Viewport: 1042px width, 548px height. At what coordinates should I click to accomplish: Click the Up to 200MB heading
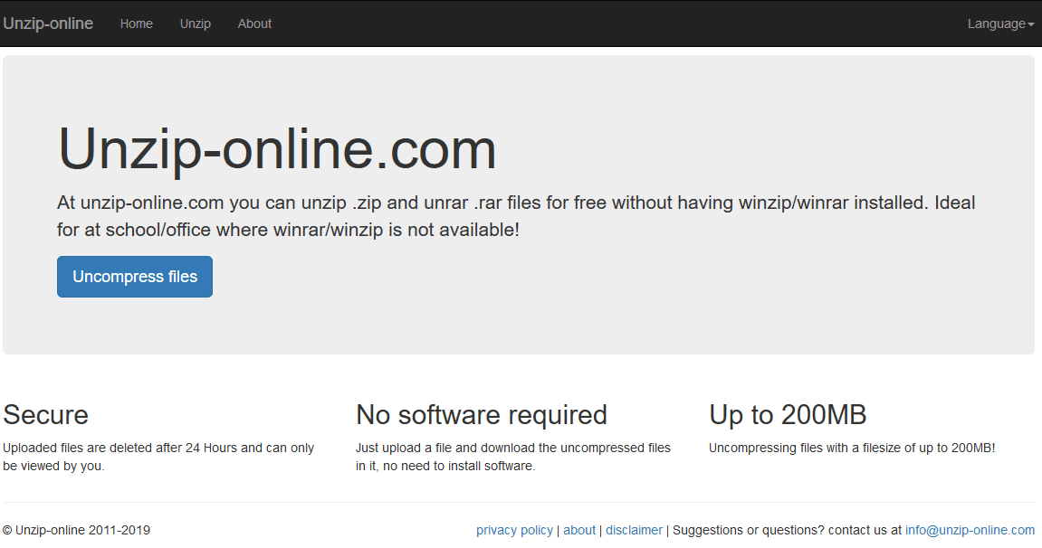pyautogui.click(x=788, y=414)
